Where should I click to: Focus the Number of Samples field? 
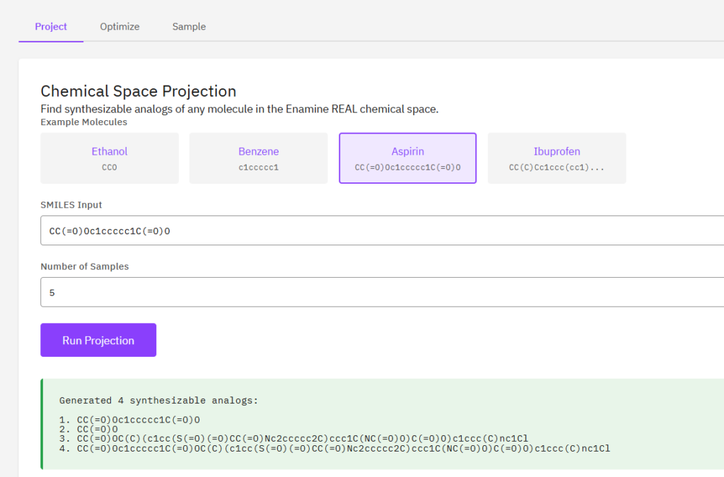[x=382, y=292]
